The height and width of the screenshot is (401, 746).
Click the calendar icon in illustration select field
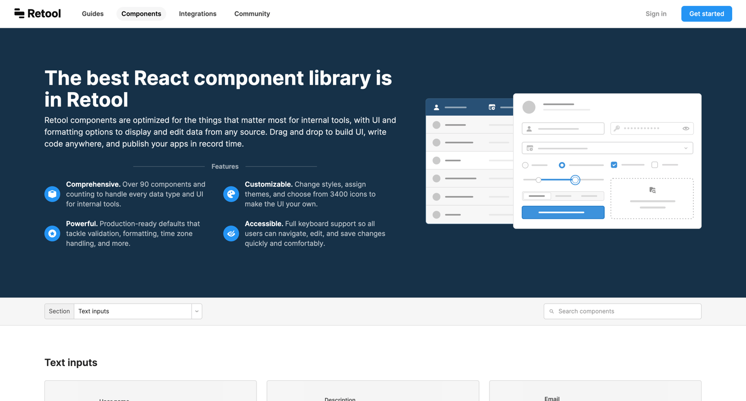[530, 148]
